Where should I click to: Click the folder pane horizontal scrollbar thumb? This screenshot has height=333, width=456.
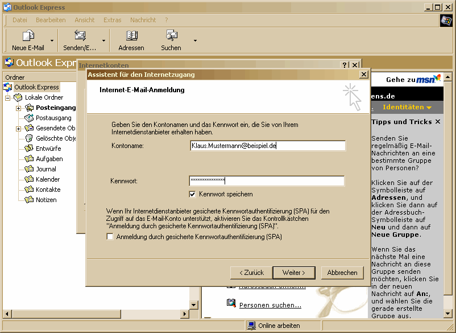tap(67, 314)
